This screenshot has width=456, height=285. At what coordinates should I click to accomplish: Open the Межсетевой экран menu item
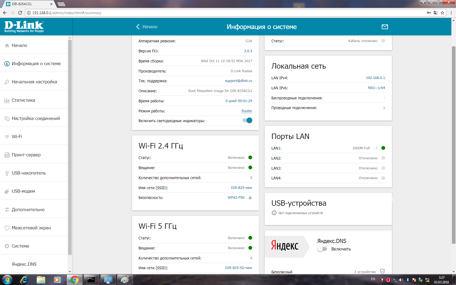click(31, 228)
